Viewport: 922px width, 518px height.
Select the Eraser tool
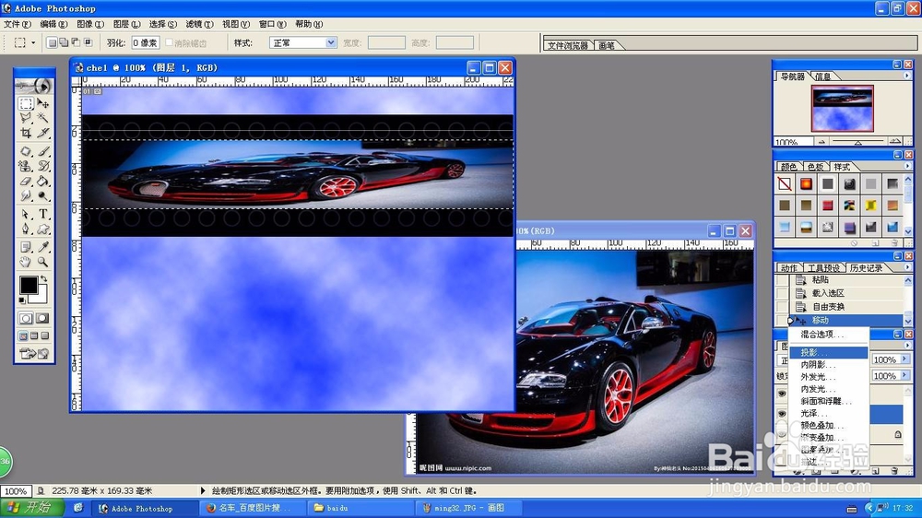(26, 181)
